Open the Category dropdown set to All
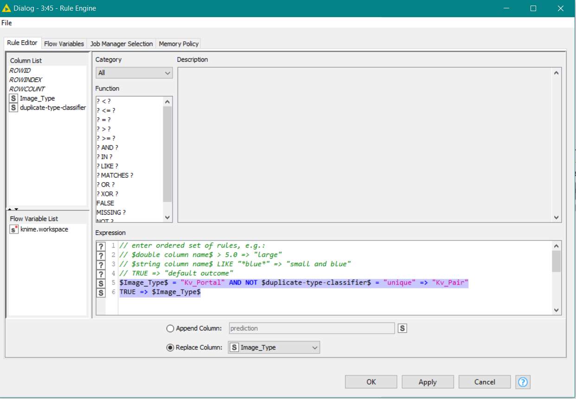Screen dimensions: 576x399 (134, 73)
